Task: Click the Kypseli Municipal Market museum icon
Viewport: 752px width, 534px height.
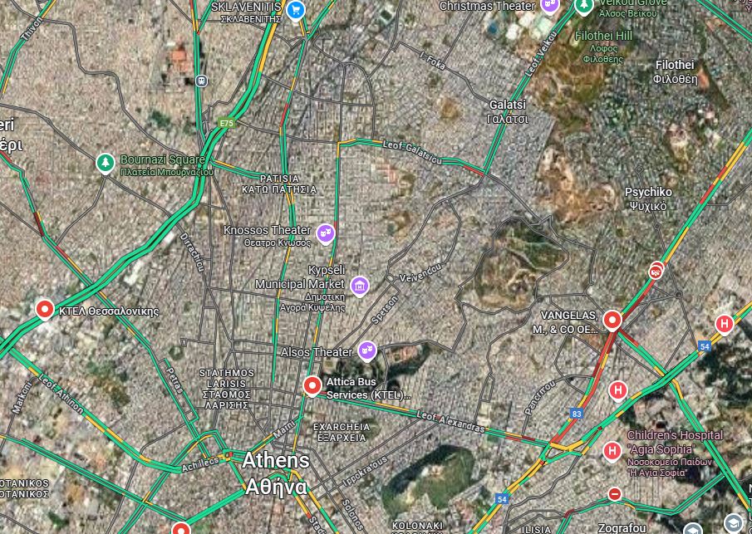Action: 360,287
